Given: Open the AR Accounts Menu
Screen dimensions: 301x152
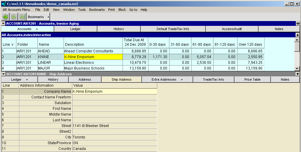Looking at the screenshot, I should click(16, 10).
